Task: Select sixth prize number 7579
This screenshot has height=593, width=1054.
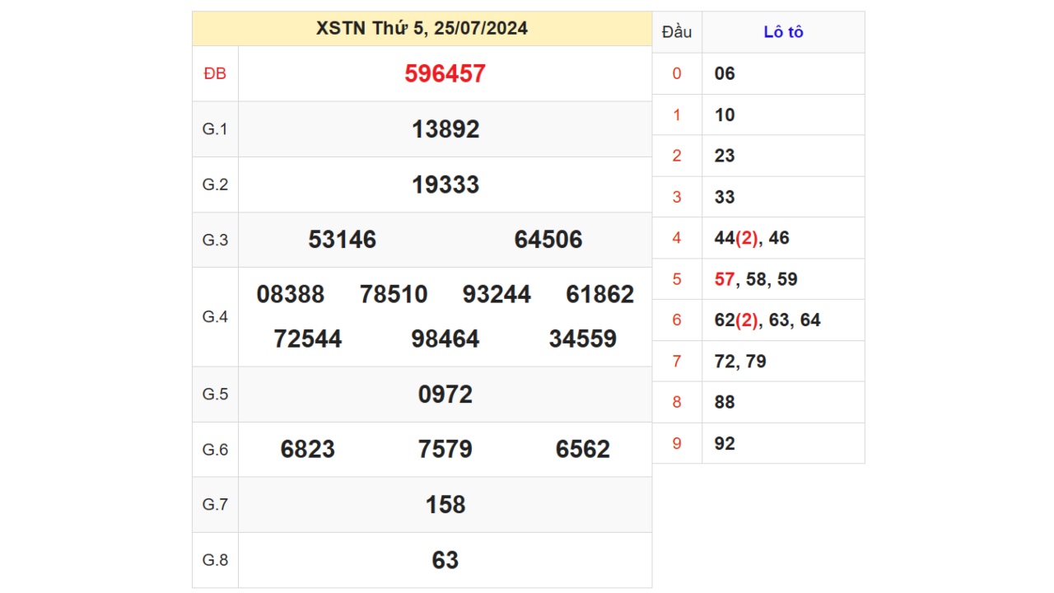Action: coord(445,449)
